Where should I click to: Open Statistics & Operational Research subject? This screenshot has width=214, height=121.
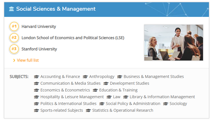point(123,110)
